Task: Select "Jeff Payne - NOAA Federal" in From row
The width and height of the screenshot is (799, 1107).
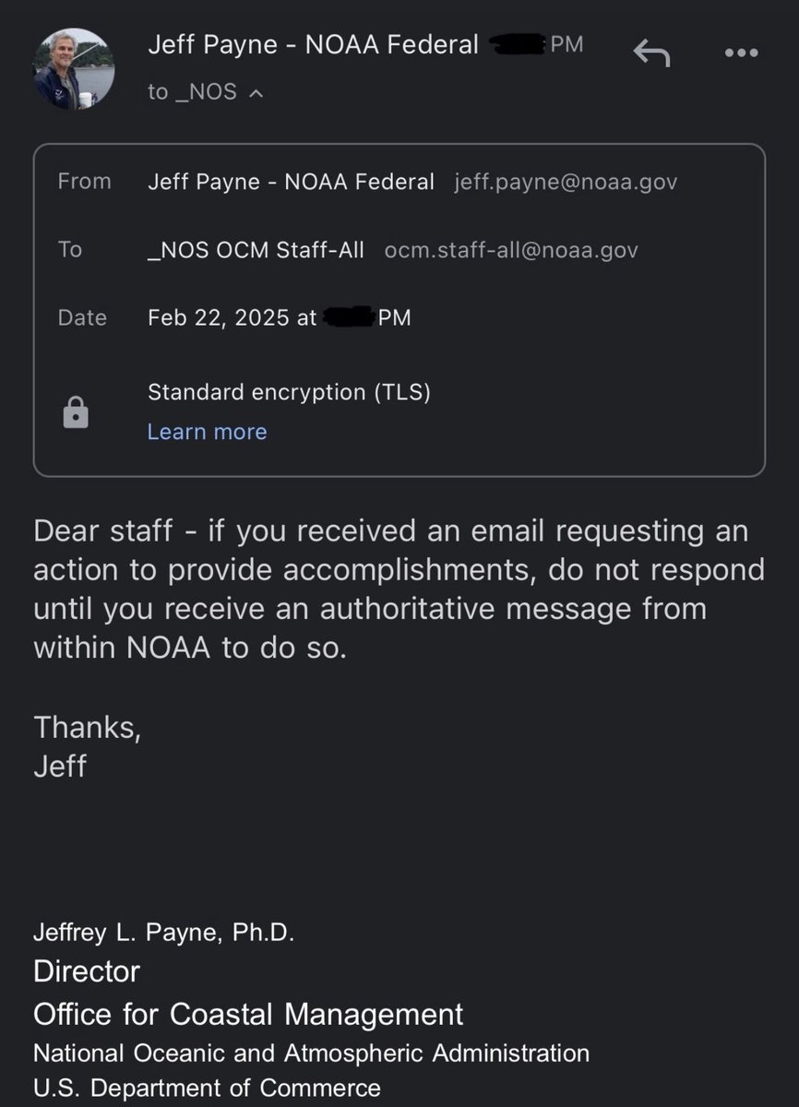Action: coord(291,183)
